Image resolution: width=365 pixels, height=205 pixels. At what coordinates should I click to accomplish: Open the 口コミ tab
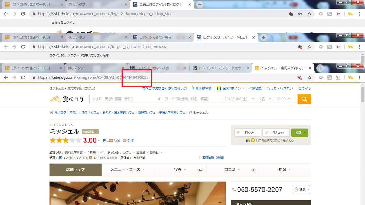coord(232,169)
